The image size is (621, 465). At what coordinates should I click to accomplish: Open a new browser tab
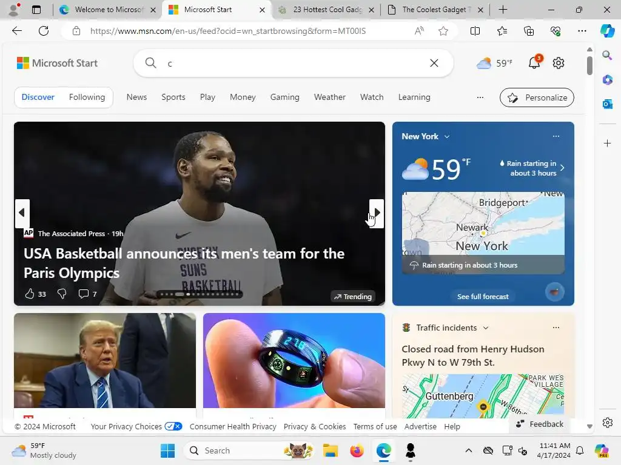503,10
